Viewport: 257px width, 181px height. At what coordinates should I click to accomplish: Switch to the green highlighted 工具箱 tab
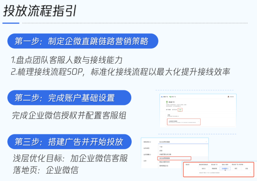[x=180, y=110]
